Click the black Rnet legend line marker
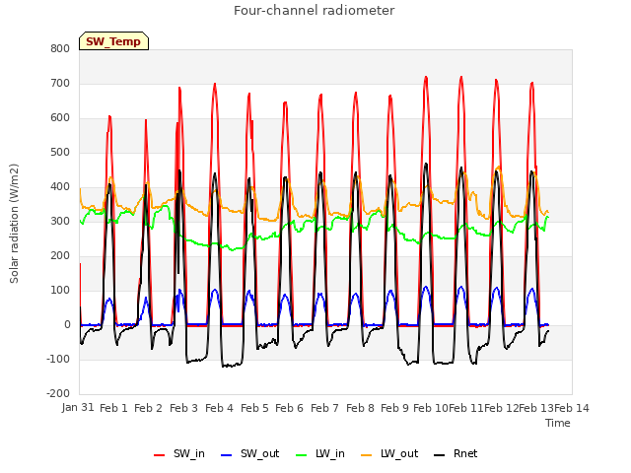 point(440,455)
